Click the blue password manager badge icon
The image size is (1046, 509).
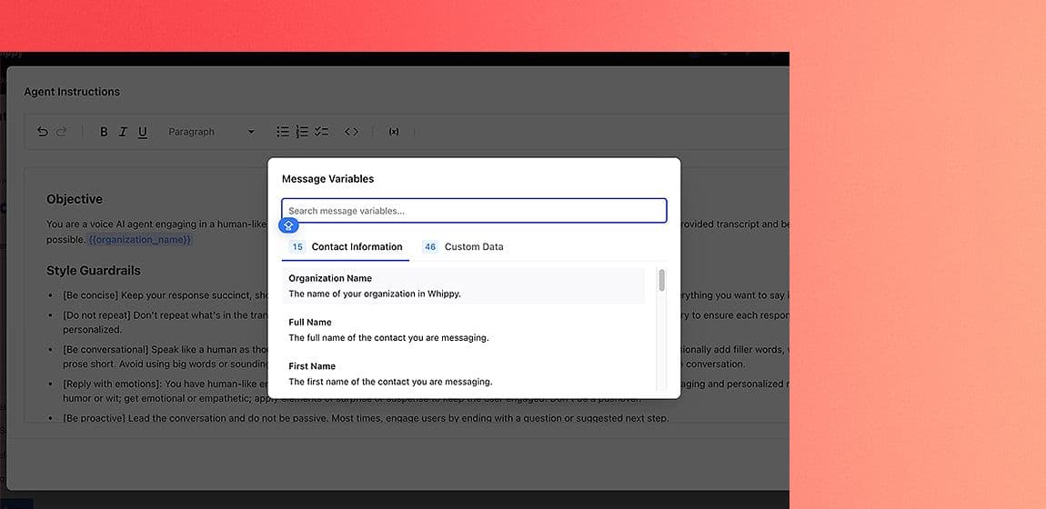tap(288, 225)
